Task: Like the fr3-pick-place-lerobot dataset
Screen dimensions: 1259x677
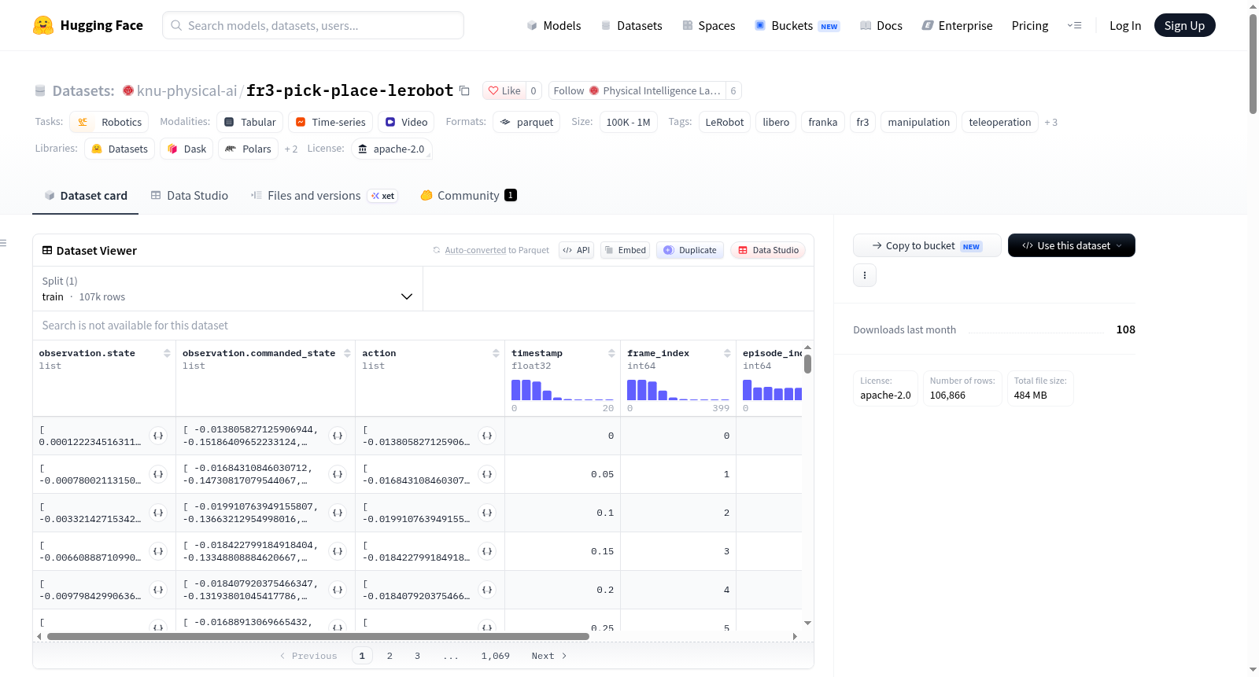Action: click(x=504, y=90)
